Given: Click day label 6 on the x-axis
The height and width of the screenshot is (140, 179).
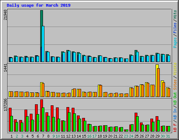Looking at the screenshot, I should point(38,136).
